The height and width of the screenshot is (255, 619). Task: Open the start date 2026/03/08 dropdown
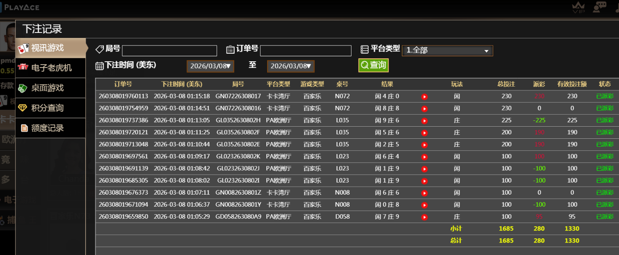pos(210,66)
